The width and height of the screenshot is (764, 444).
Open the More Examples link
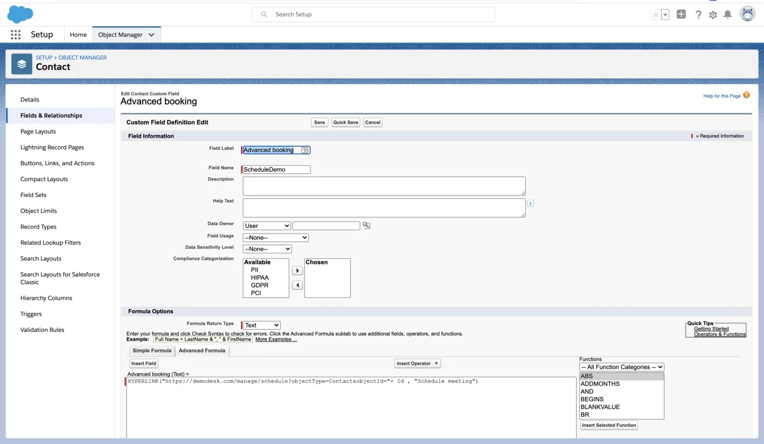(x=276, y=339)
